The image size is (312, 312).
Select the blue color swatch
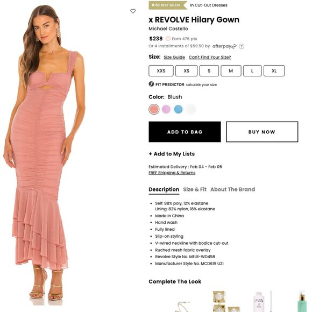[x=178, y=109]
